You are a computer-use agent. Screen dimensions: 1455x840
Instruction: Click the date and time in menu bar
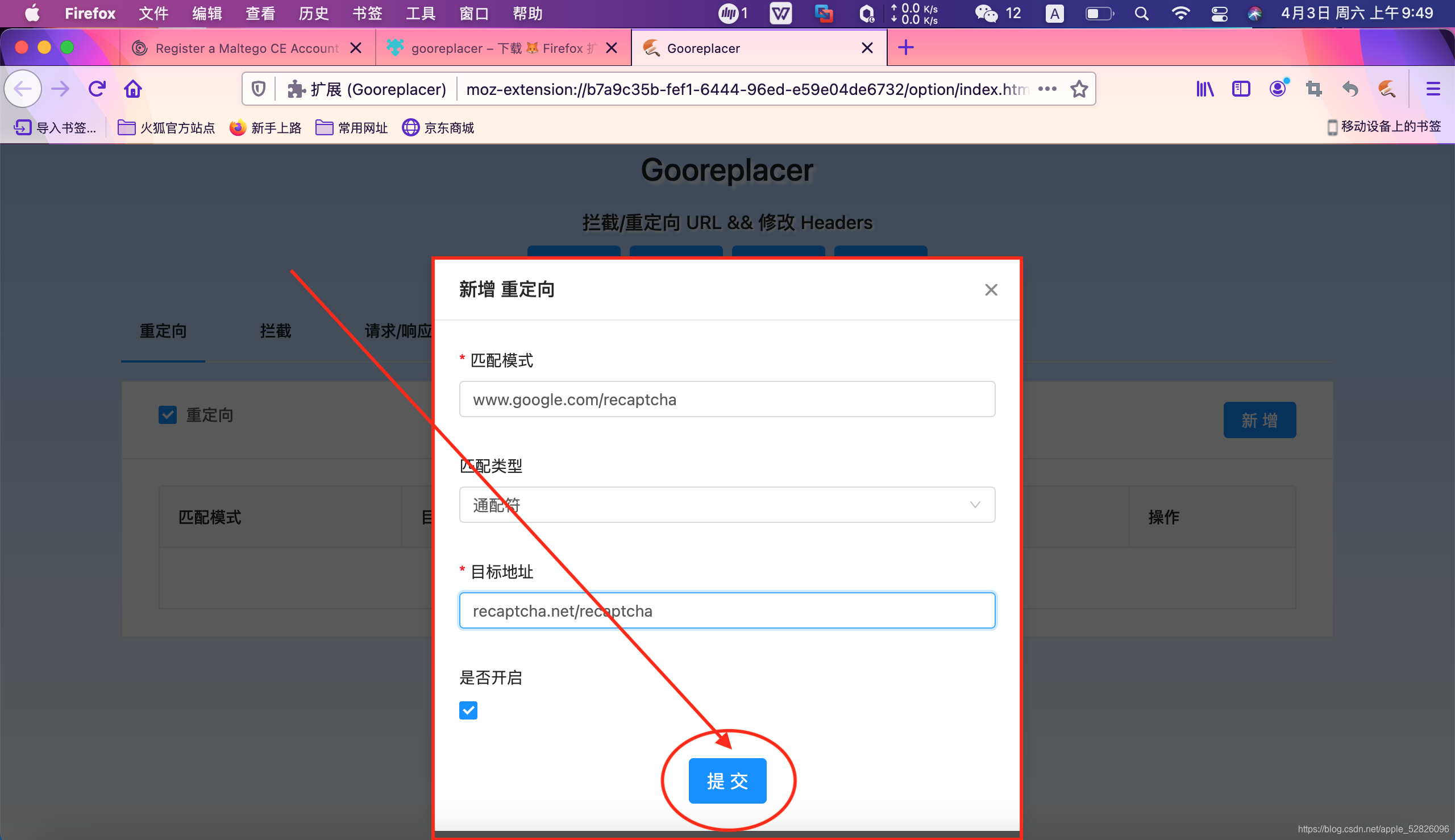point(1357,13)
